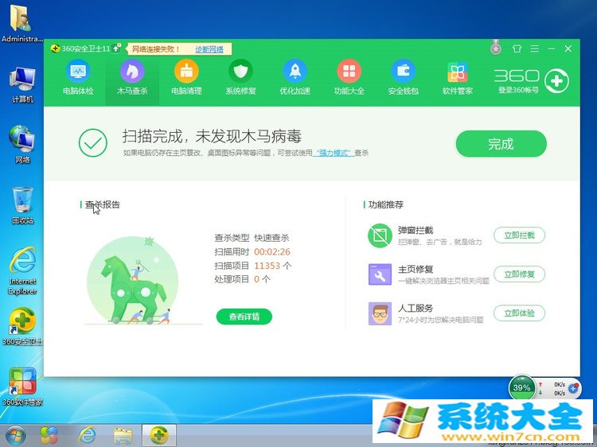Click 快速查杀 scan type text

(271, 238)
